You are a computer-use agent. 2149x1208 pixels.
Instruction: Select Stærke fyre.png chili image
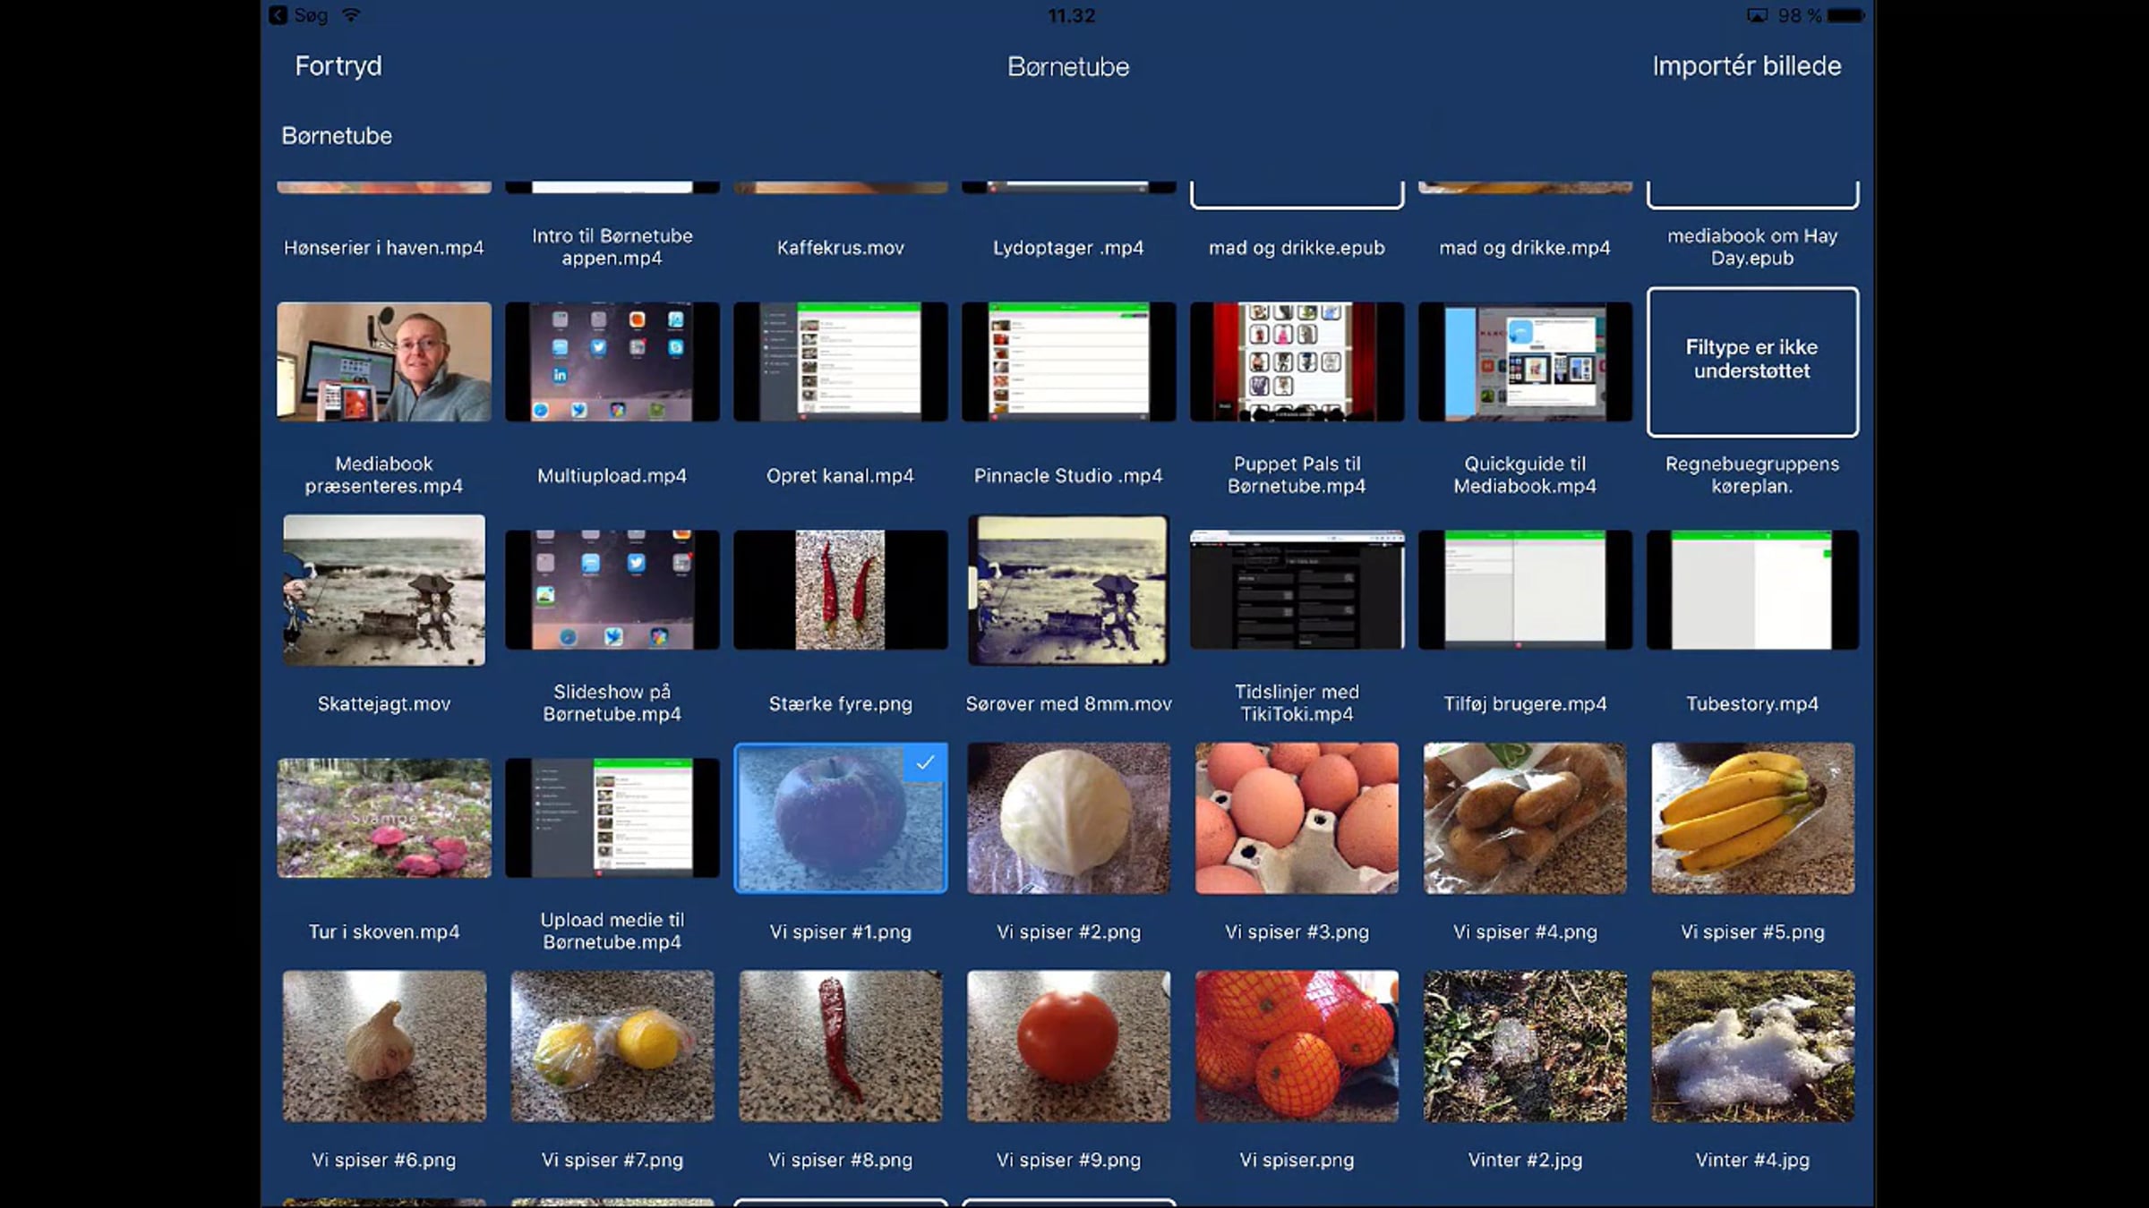pyautogui.click(x=840, y=590)
